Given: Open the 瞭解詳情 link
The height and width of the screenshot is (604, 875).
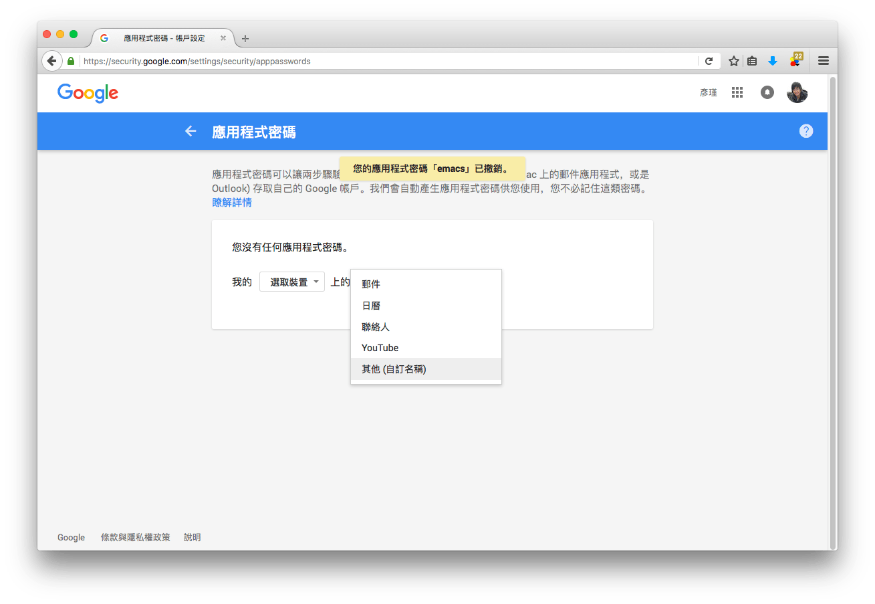Looking at the screenshot, I should tap(232, 203).
